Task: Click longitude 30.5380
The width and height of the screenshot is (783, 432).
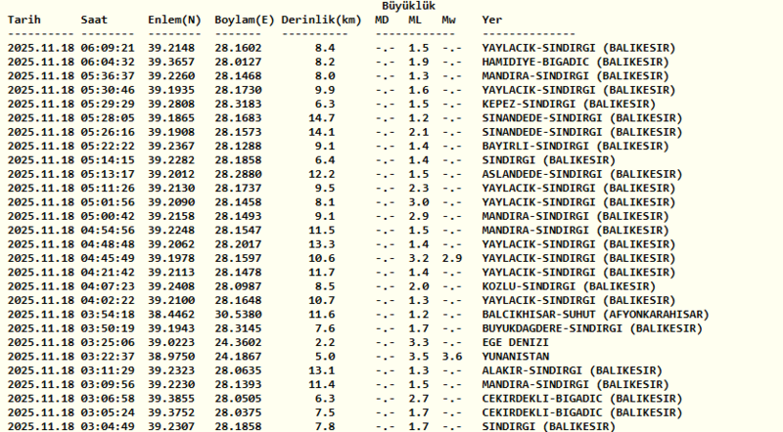Action: point(238,314)
